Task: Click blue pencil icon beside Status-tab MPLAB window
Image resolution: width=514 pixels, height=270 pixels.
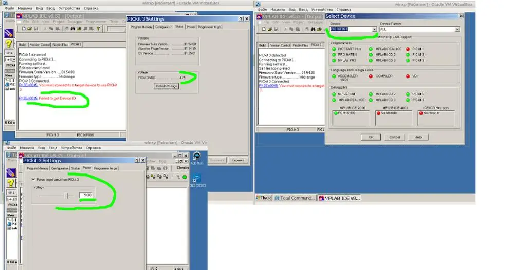Action: pos(9,33)
